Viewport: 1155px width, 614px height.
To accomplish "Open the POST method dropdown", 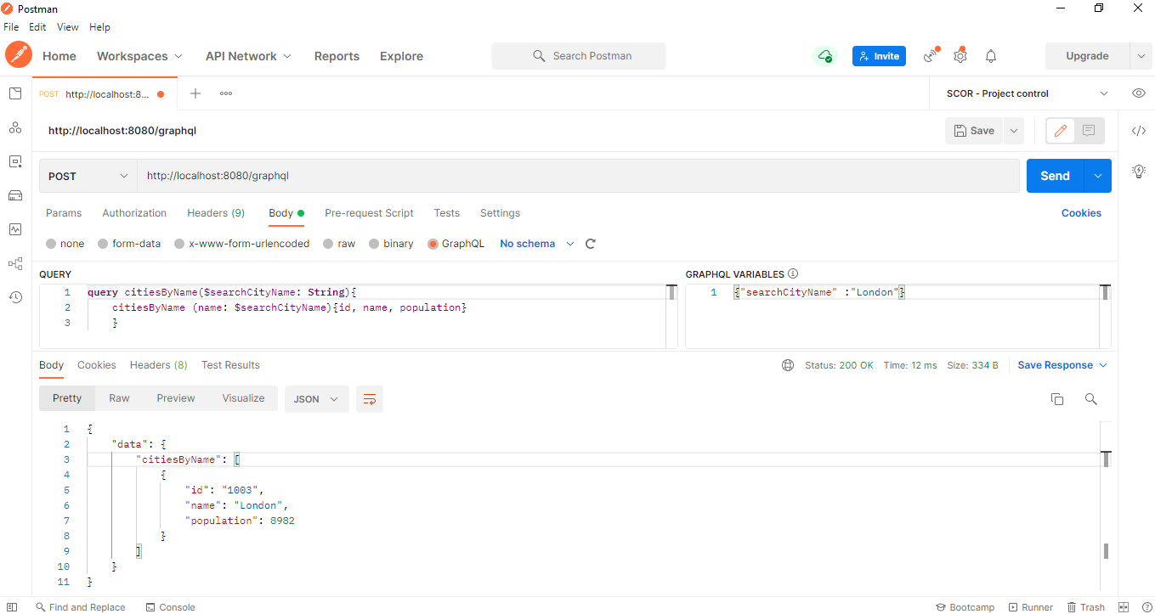I will coord(88,176).
